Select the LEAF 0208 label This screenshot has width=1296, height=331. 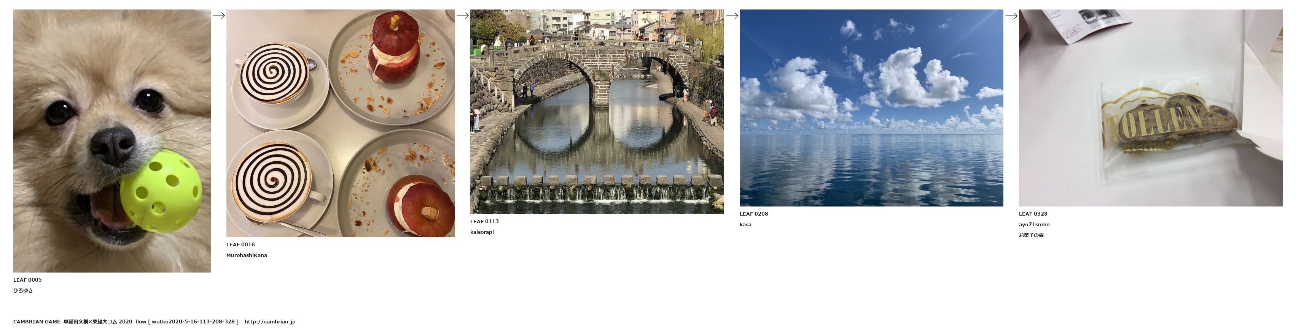[754, 214]
